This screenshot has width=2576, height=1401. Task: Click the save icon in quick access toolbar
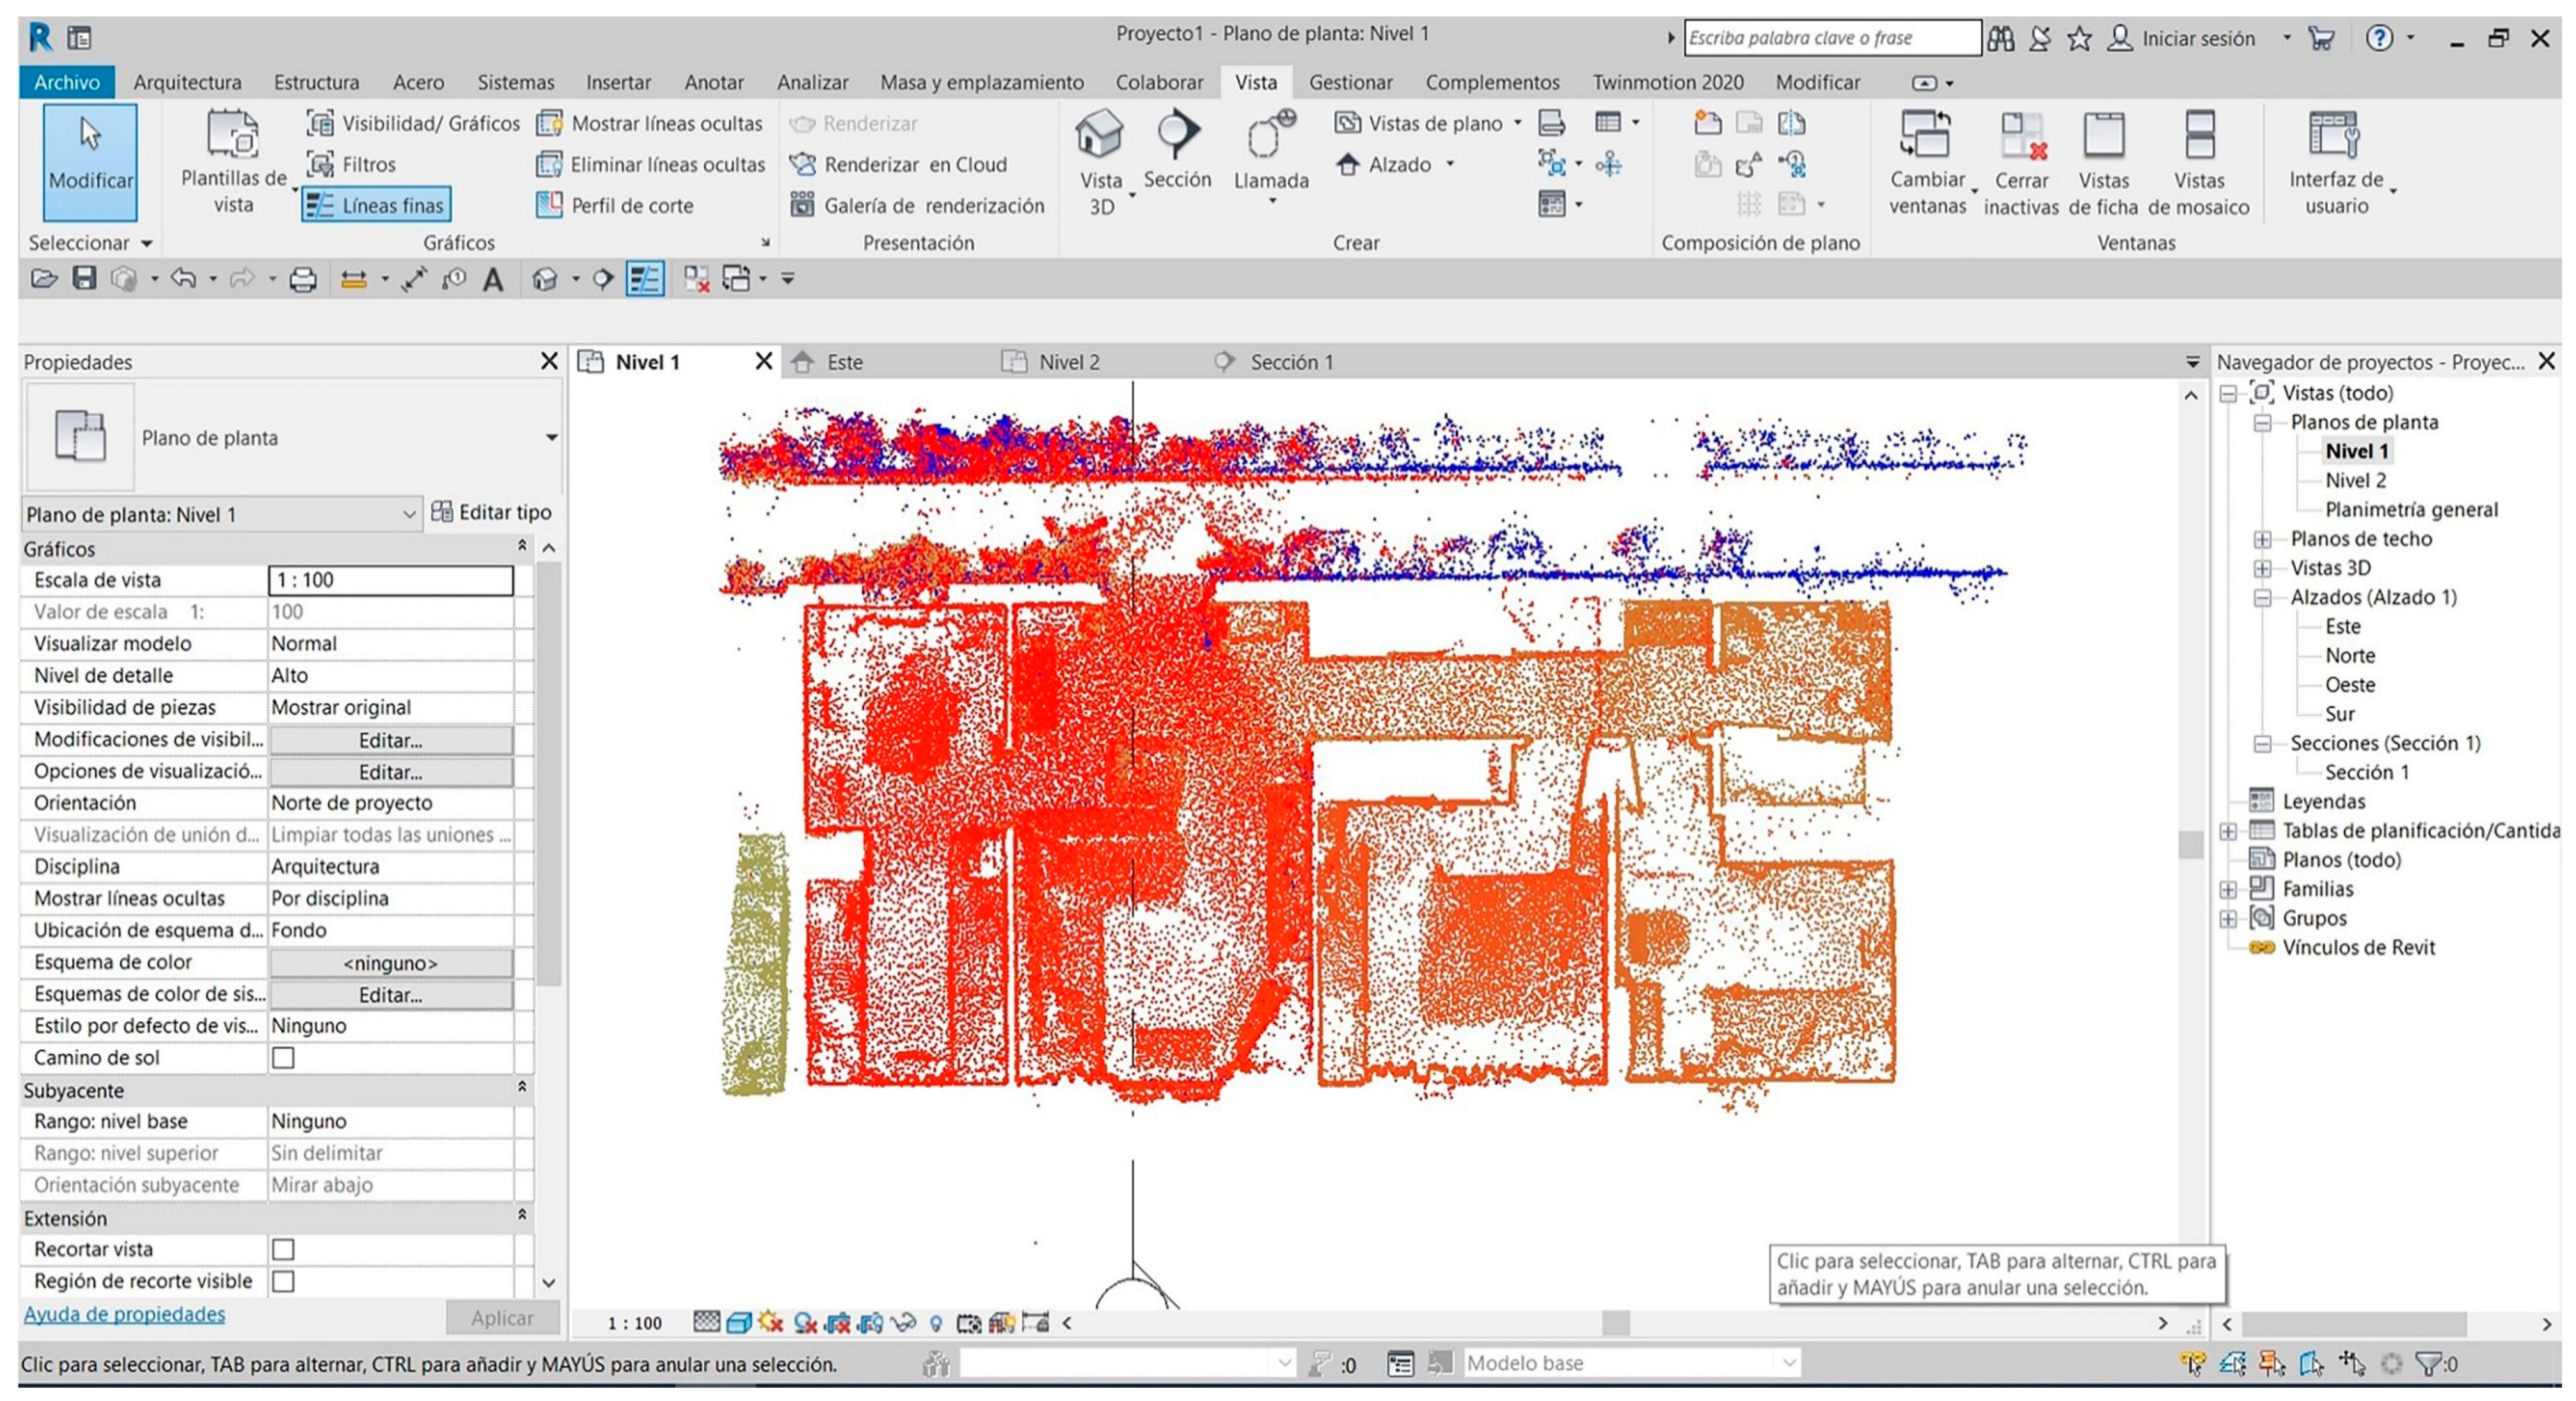(x=84, y=279)
